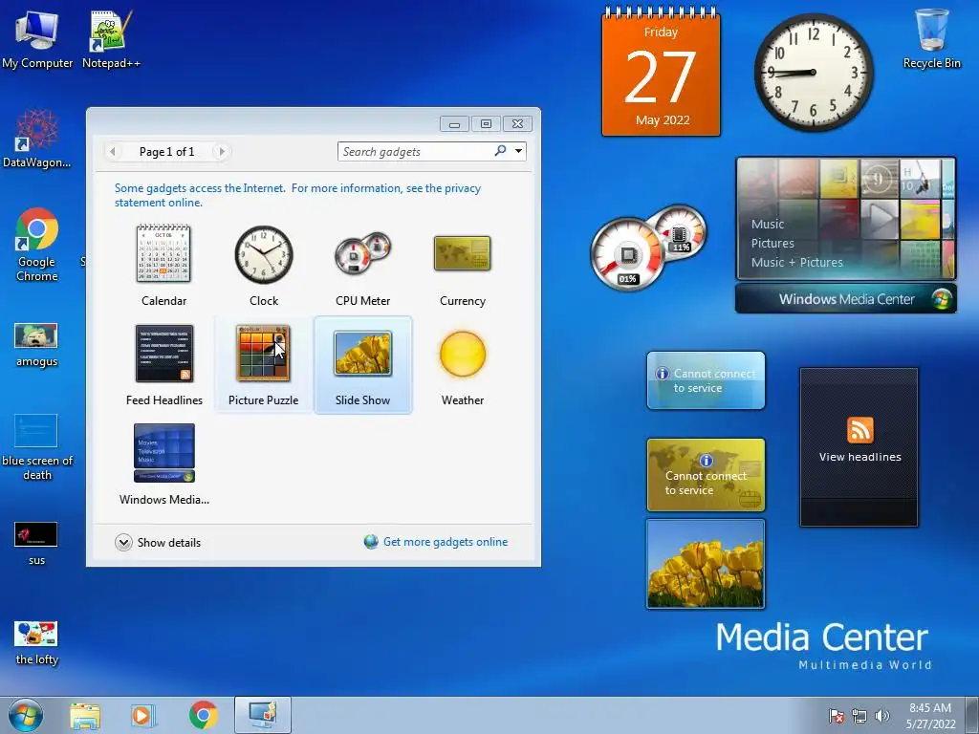Open the search gadgets dropdown arrow
Image resolution: width=979 pixels, height=734 pixels.
tap(518, 151)
